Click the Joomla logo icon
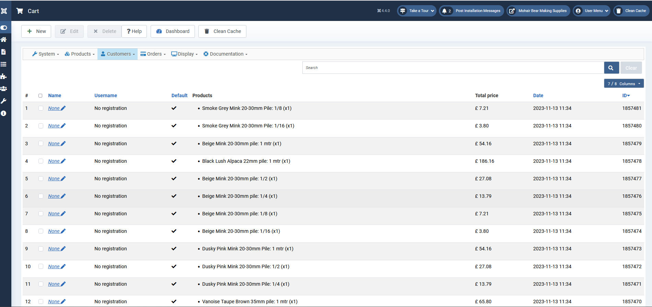The height and width of the screenshot is (307, 652). point(4,11)
